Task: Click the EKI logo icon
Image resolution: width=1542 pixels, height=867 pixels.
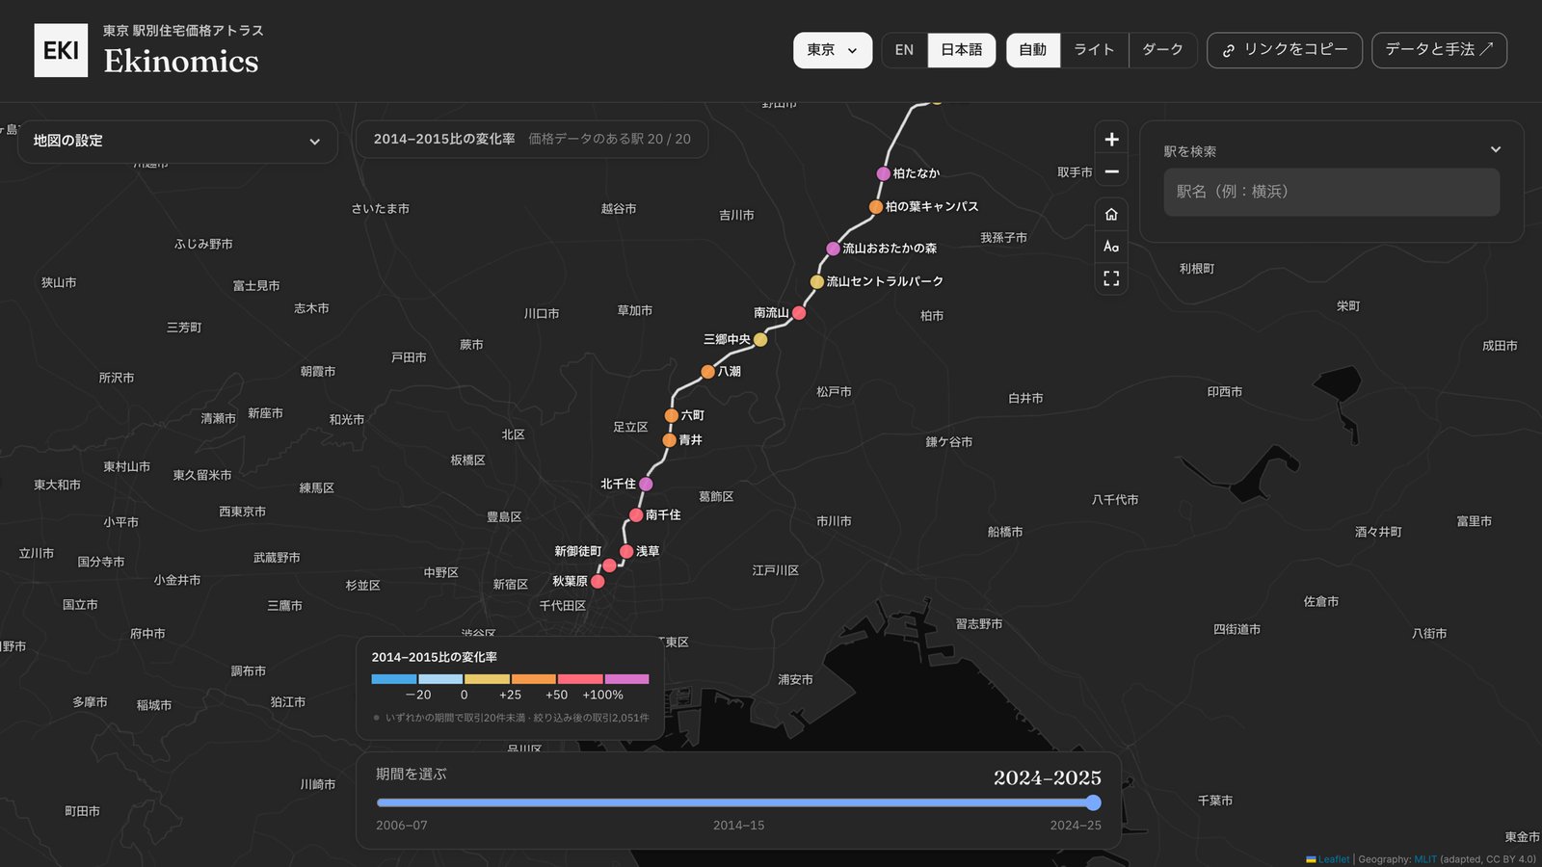Action: click(x=61, y=50)
